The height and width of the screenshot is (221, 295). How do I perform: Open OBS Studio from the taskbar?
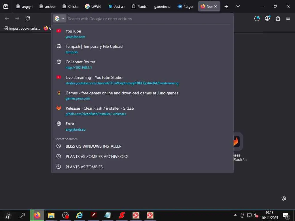point(65,215)
